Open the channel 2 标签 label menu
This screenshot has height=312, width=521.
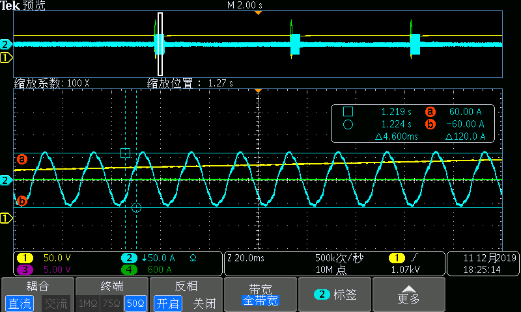[335, 294]
